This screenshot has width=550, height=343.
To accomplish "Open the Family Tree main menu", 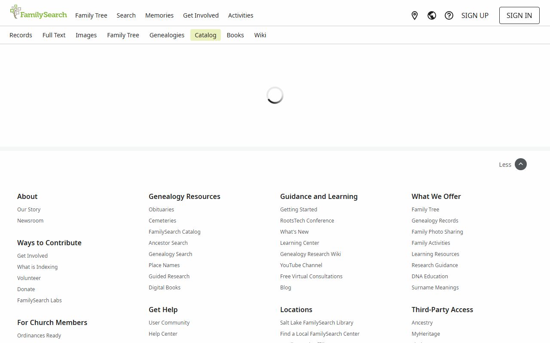I will click(91, 15).
